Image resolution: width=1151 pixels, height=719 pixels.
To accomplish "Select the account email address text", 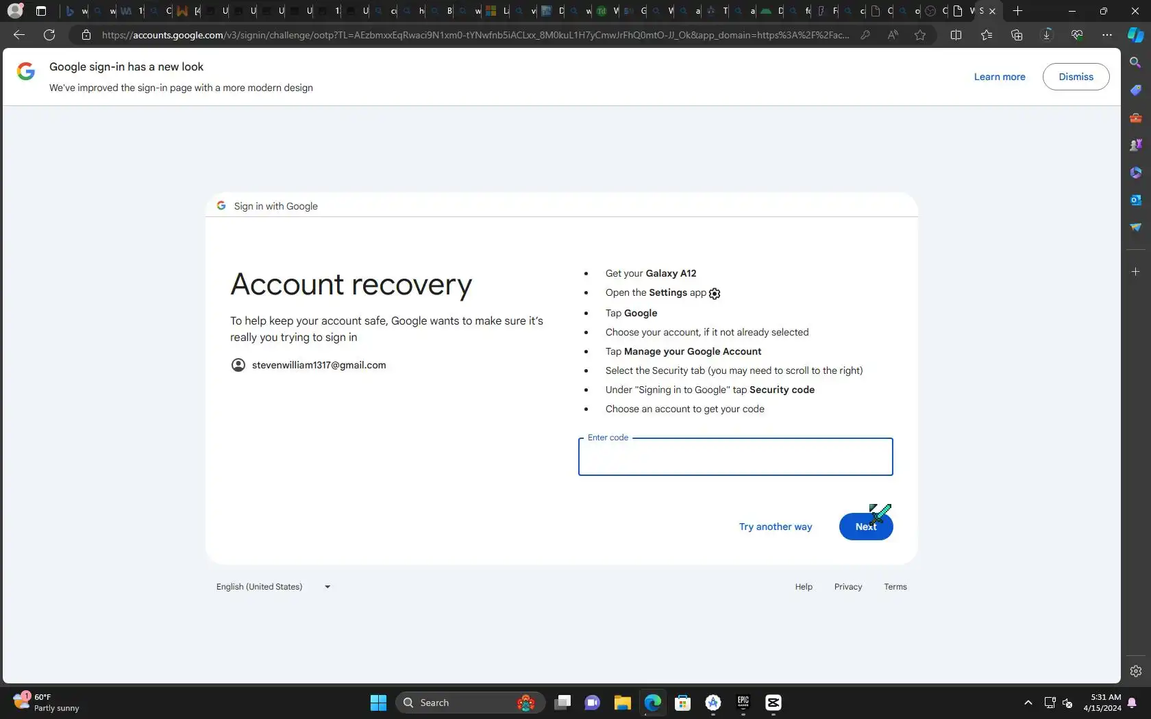I will tap(319, 365).
